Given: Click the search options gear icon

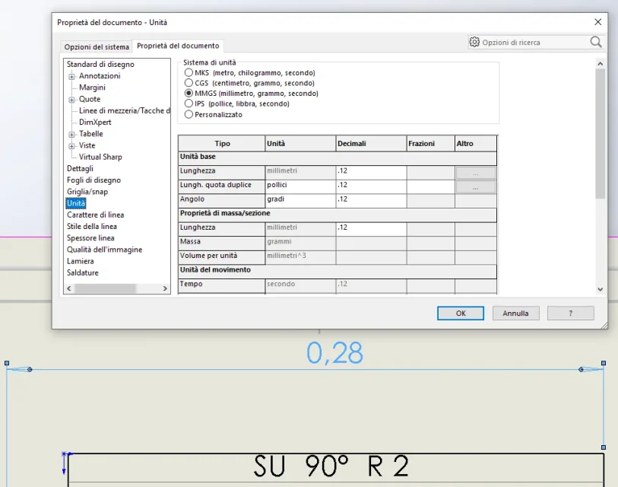Looking at the screenshot, I should pyautogui.click(x=475, y=43).
